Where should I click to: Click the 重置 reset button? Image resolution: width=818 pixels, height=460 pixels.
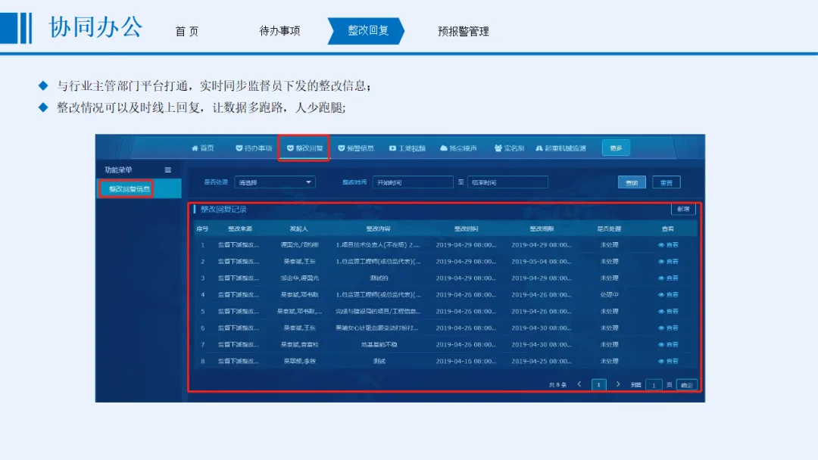coord(667,182)
